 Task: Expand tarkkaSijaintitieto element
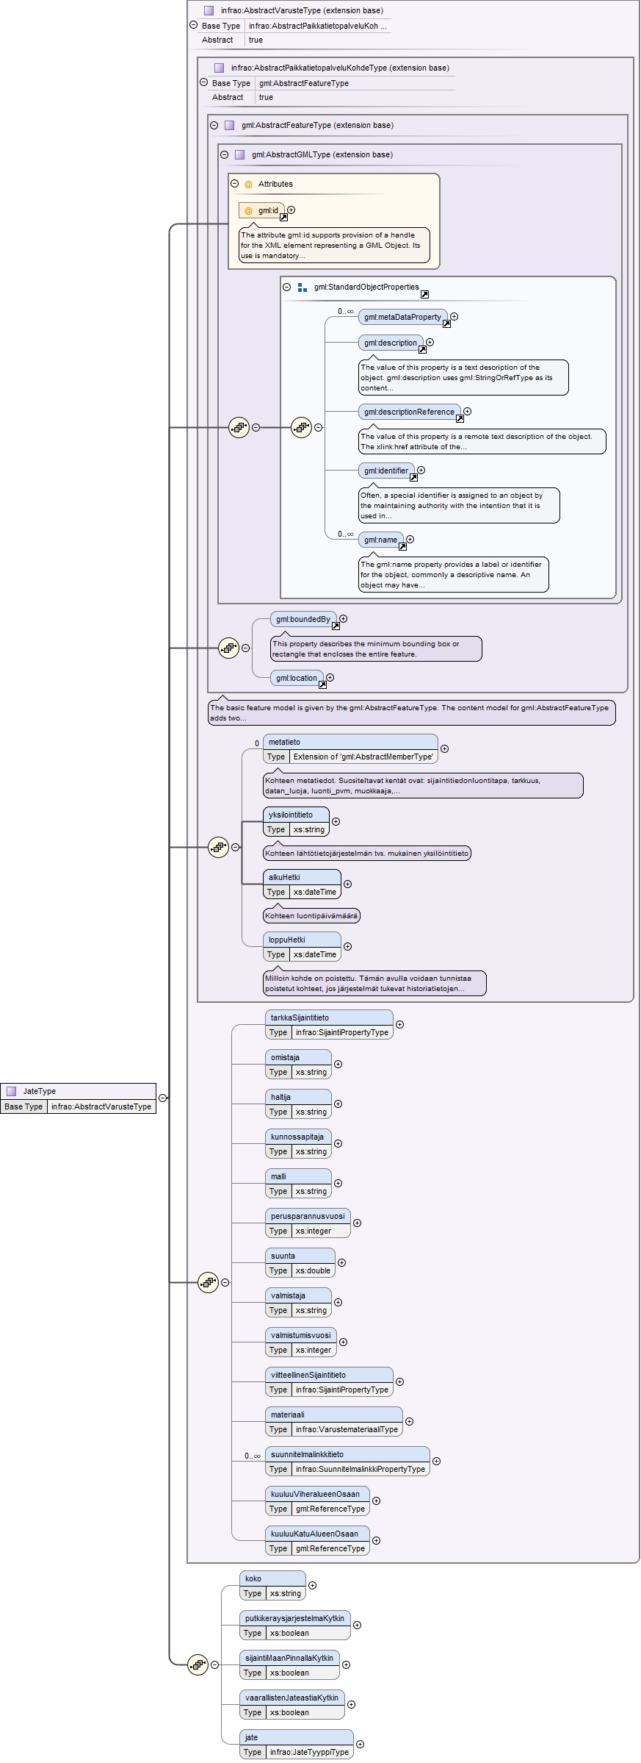click(399, 1025)
